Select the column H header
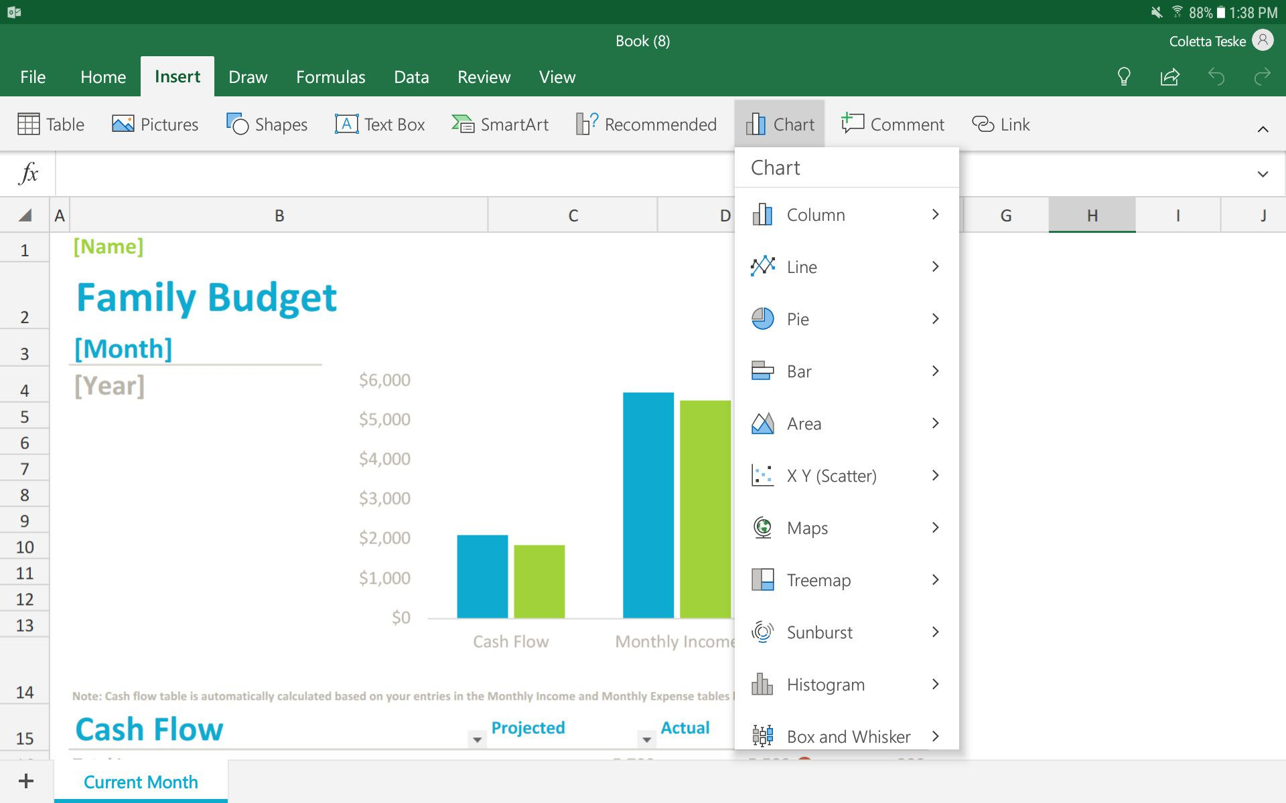This screenshot has width=1286, height=803. coord(1092,215)
